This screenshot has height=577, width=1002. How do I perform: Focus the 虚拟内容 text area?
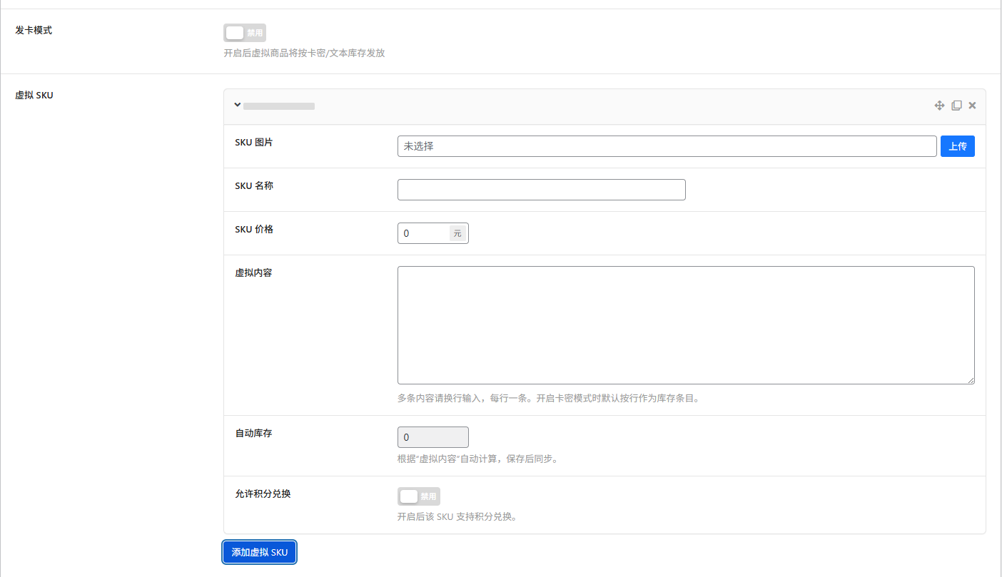click(685, 325)
